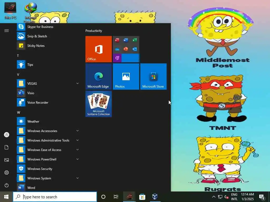The width and height of the screenshot is (270, 202).
Task: Click the PowerPoint icon in Office tile group
Action: click(x=126, y=49)
